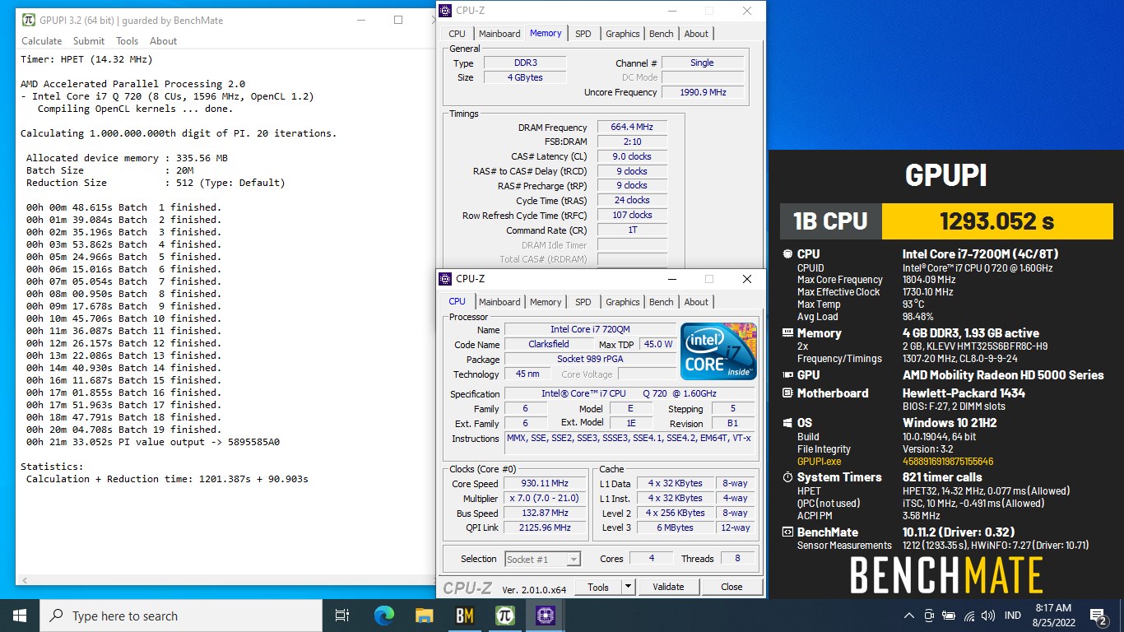Switch to CPU tab in upper CPU-Z

tap(457, 34)
